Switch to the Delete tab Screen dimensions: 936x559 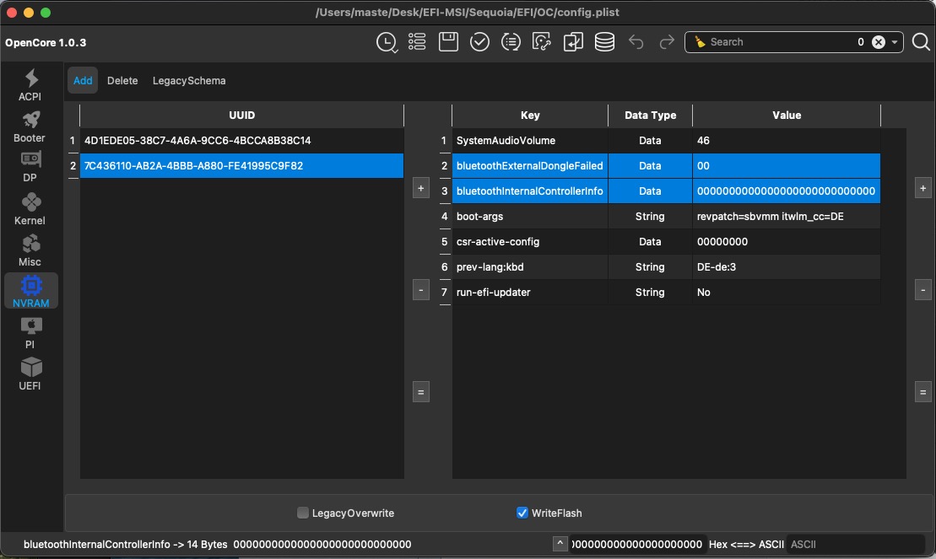click(122, 81)
